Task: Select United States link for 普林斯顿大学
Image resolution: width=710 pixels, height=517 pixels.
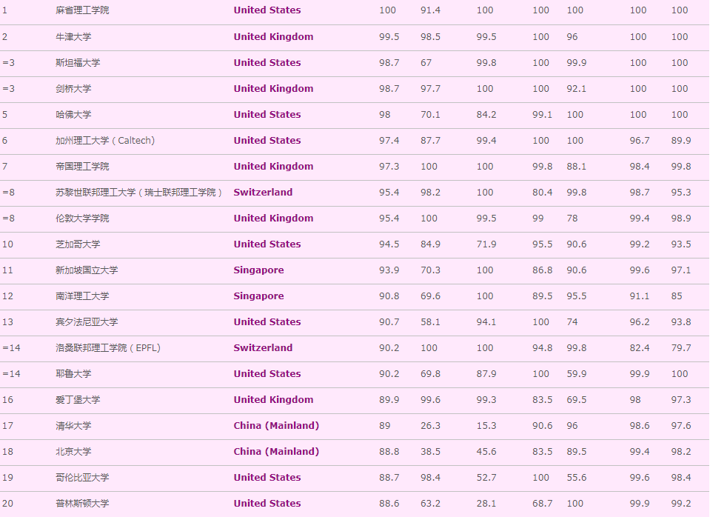Action: click(267, 503)
